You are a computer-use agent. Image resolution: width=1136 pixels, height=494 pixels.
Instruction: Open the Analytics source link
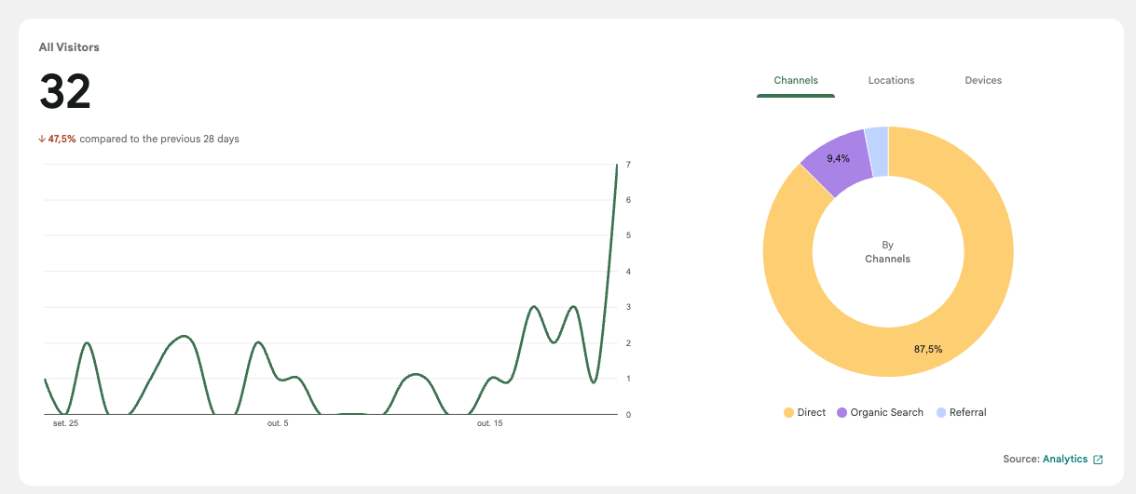[x=1065, y=460]
